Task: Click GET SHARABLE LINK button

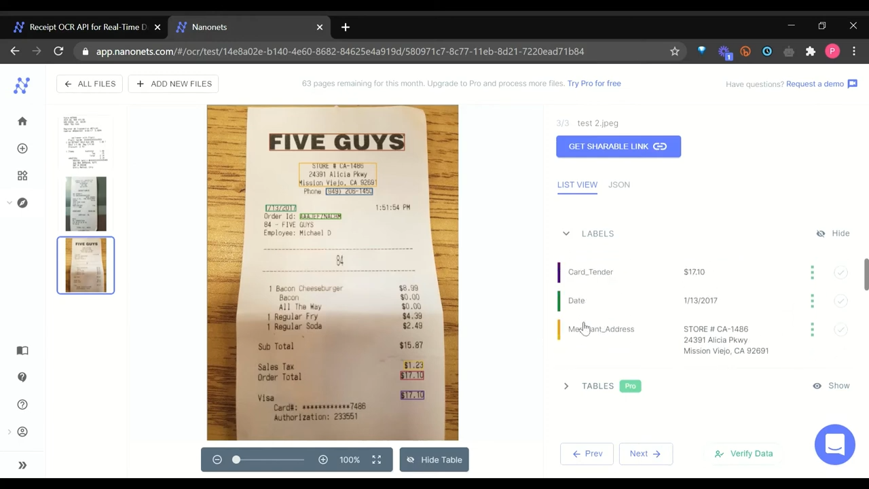Action: click(x=618, y=146)
